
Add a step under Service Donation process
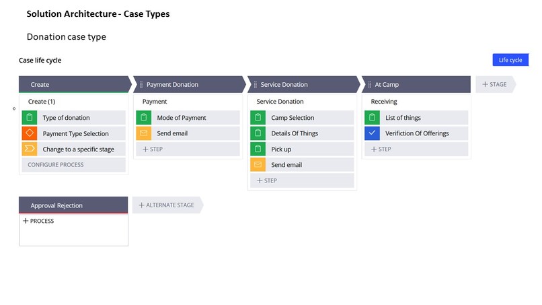coord(268,180)
